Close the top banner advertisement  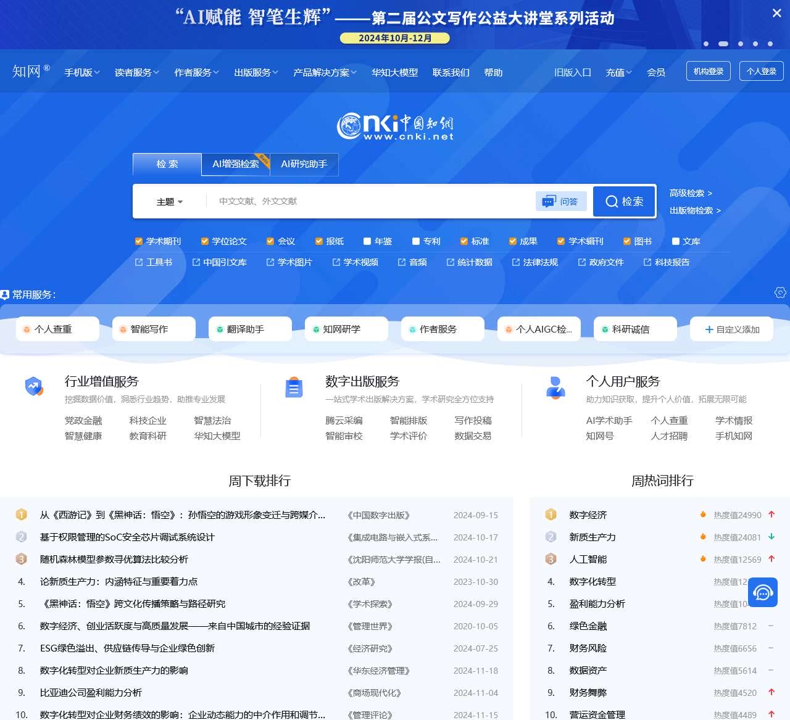coord(776,13)
